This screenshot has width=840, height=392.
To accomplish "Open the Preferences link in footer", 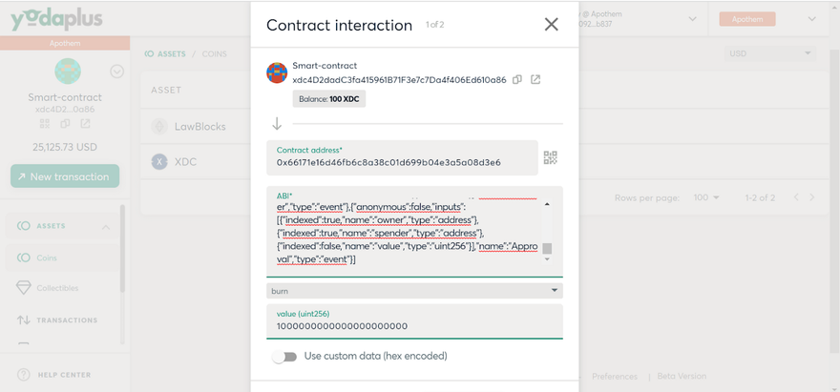I will [614, 377].
